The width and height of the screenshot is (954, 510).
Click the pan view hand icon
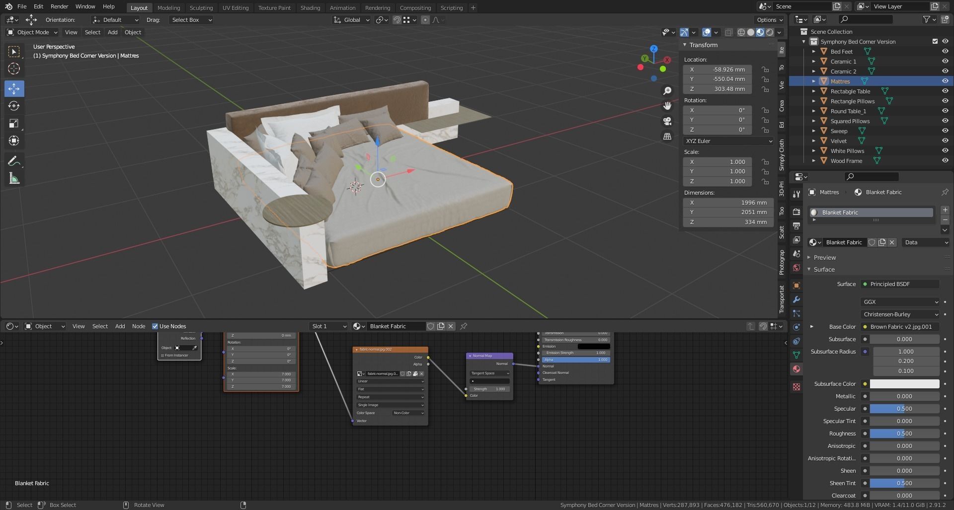667,106
